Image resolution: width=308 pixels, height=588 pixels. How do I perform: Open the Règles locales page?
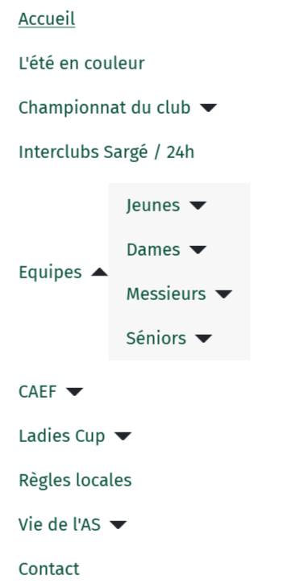click(75, 481)
